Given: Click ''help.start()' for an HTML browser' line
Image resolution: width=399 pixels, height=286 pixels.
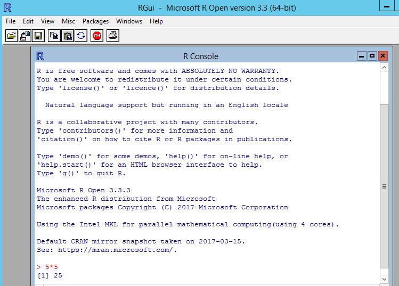Looking at the screenshot, I should (x=149, y=165).
